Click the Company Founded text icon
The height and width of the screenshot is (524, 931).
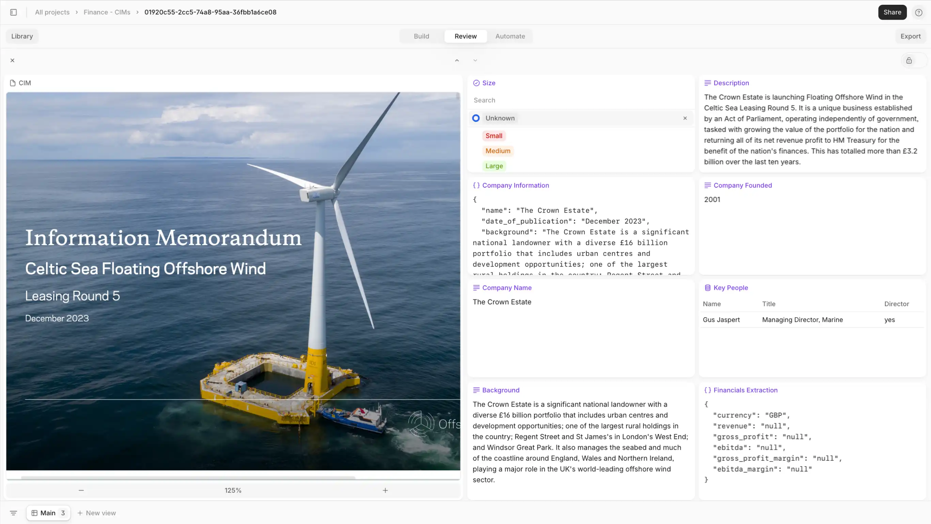tap(708, 185)
